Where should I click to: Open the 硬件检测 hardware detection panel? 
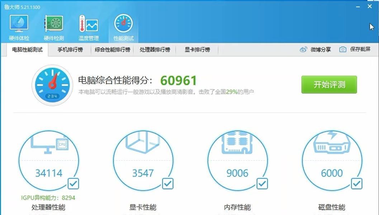53,25
